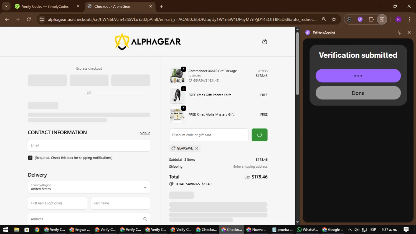Click the EditorAssist logo icon in panel header
Image resolution: width=416 pixels, height=234 pixels.
(x=308, y=32)
